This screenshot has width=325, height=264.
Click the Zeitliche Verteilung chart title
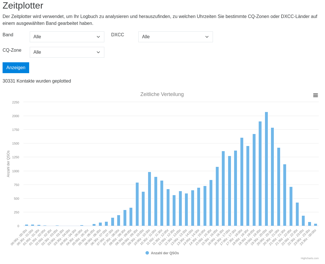162,94
